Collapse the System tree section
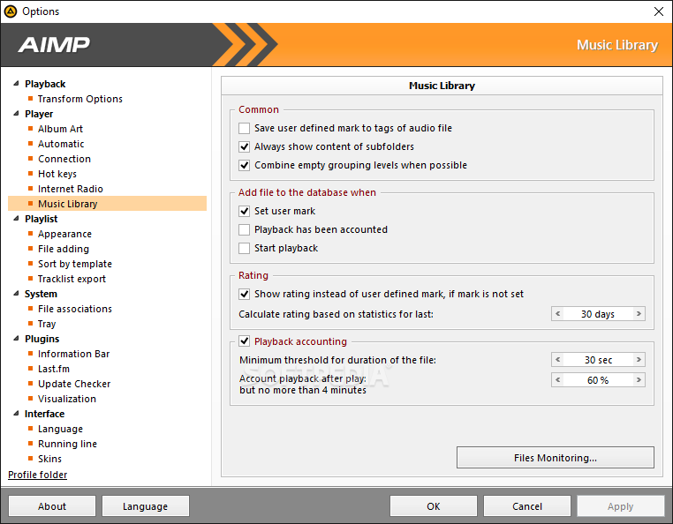673x524 pixels. point(16,294)
